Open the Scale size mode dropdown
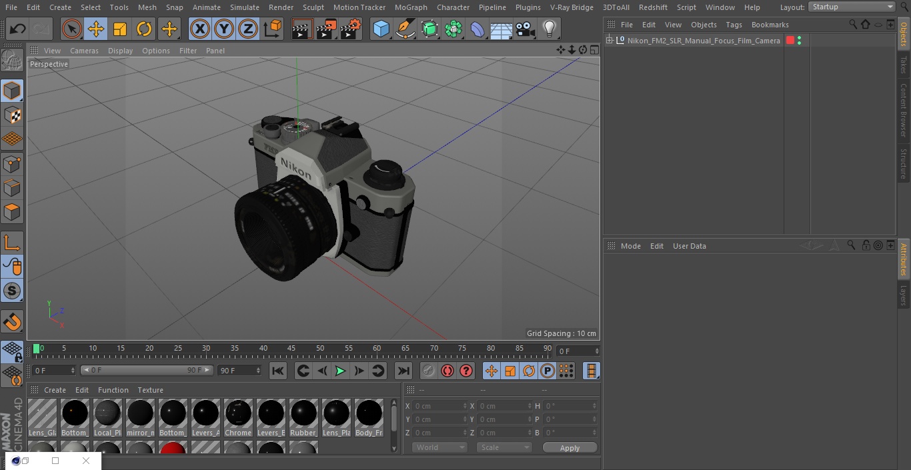This screenshot has height=470, width=911. [x=504, y=447]
